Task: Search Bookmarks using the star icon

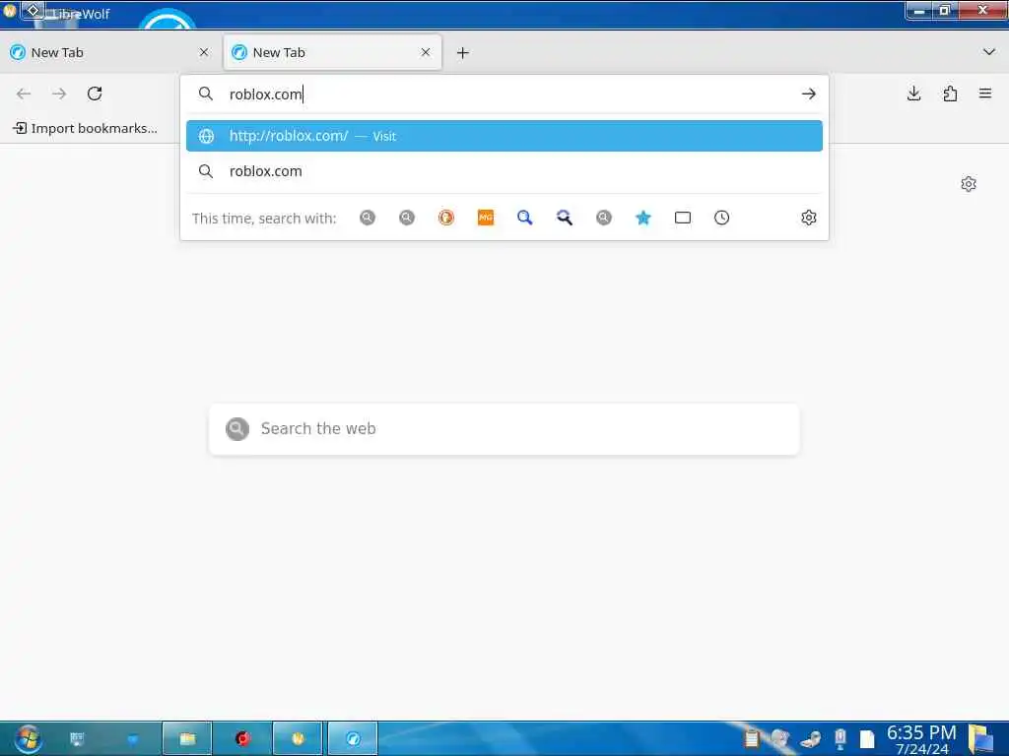Action: coord(642,218)
